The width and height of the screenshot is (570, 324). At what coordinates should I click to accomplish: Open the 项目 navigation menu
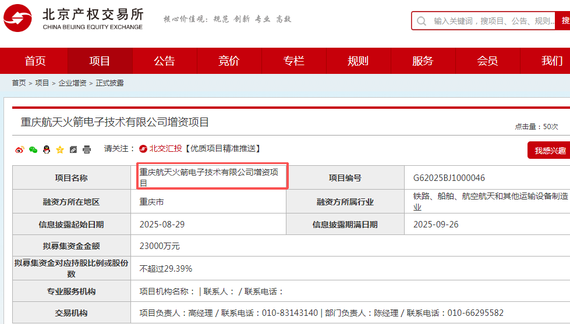pos(100,60)
